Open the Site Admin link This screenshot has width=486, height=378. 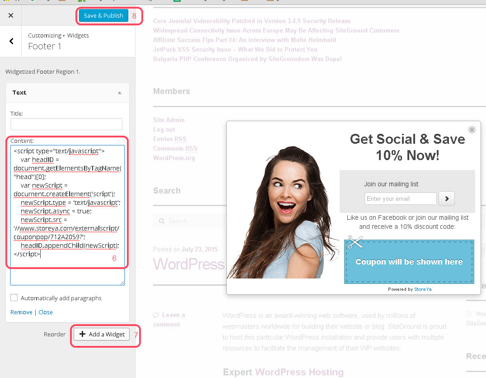[x=169, y=120]
